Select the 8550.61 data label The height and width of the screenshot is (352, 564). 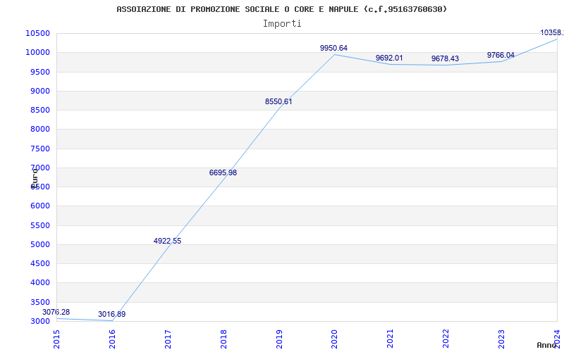point(278,101)
